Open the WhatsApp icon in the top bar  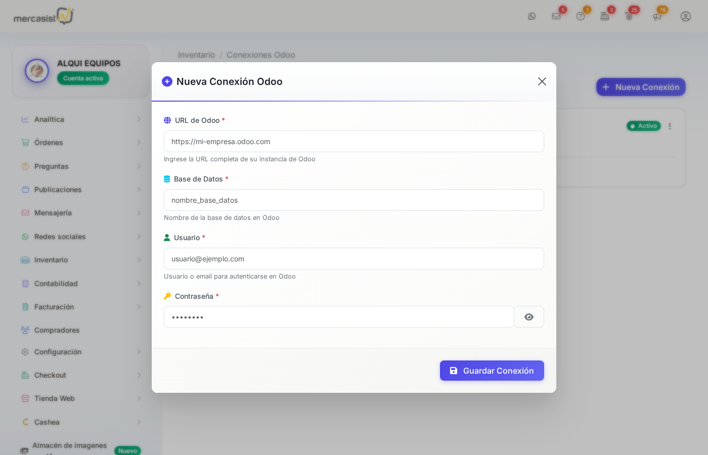(532, 16)
